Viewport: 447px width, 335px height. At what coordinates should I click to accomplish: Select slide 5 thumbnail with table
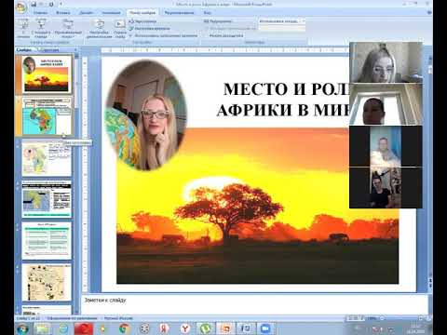tap(47, 241)
